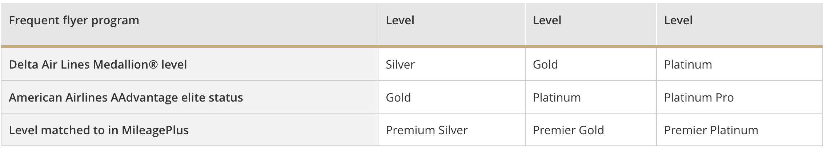Select the Level header above Silver

click(400, 21)
